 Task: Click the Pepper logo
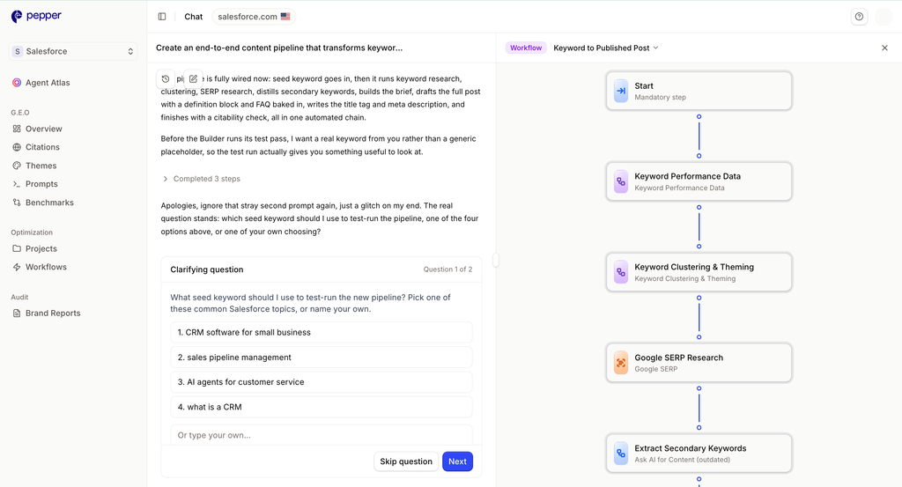[36, 16]
